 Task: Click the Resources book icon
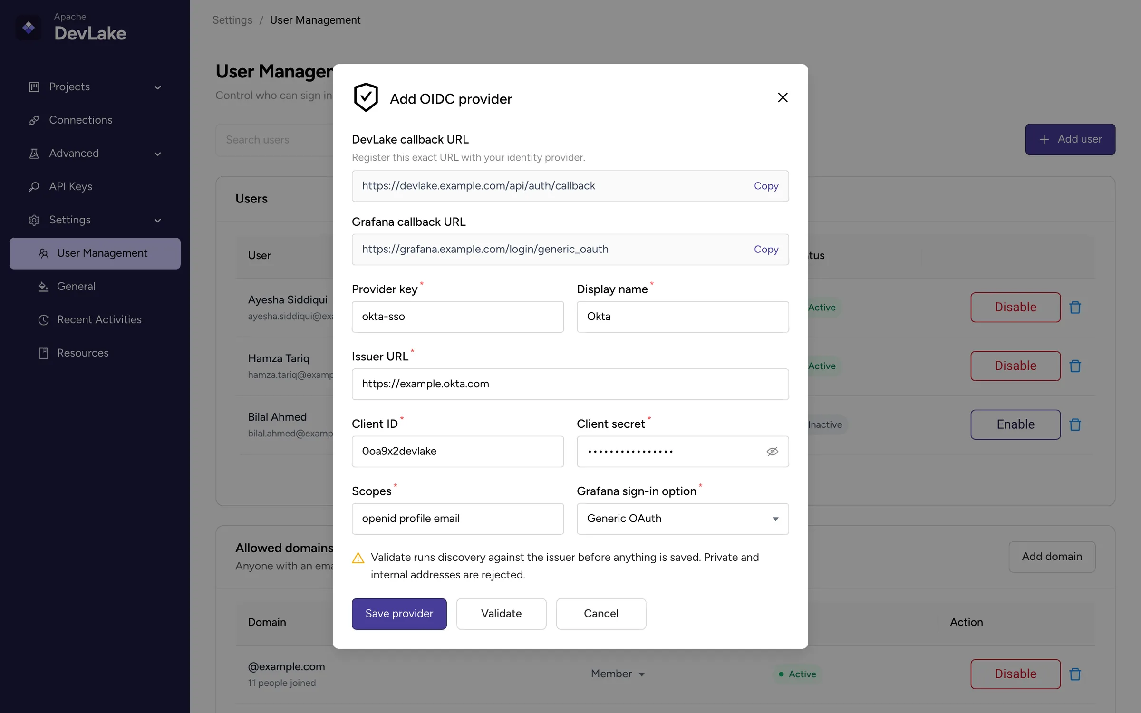43,353
